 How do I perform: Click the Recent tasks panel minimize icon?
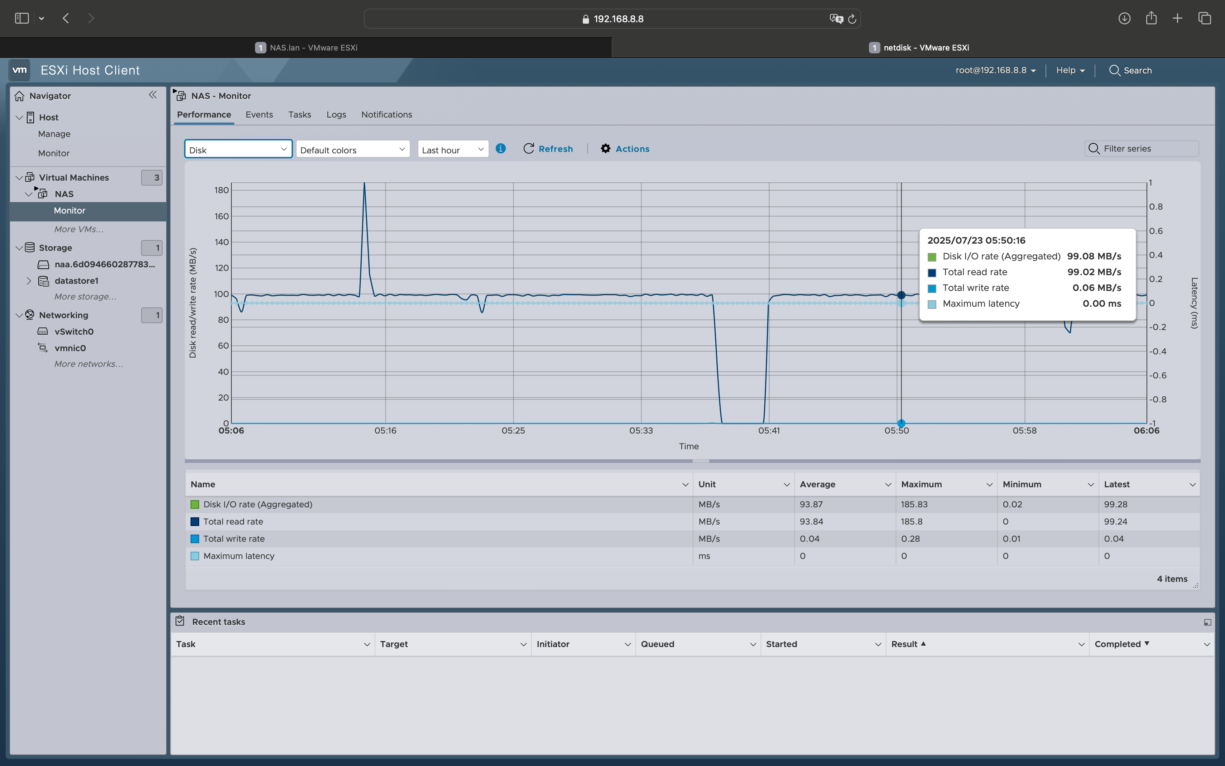coord(1207,622)
